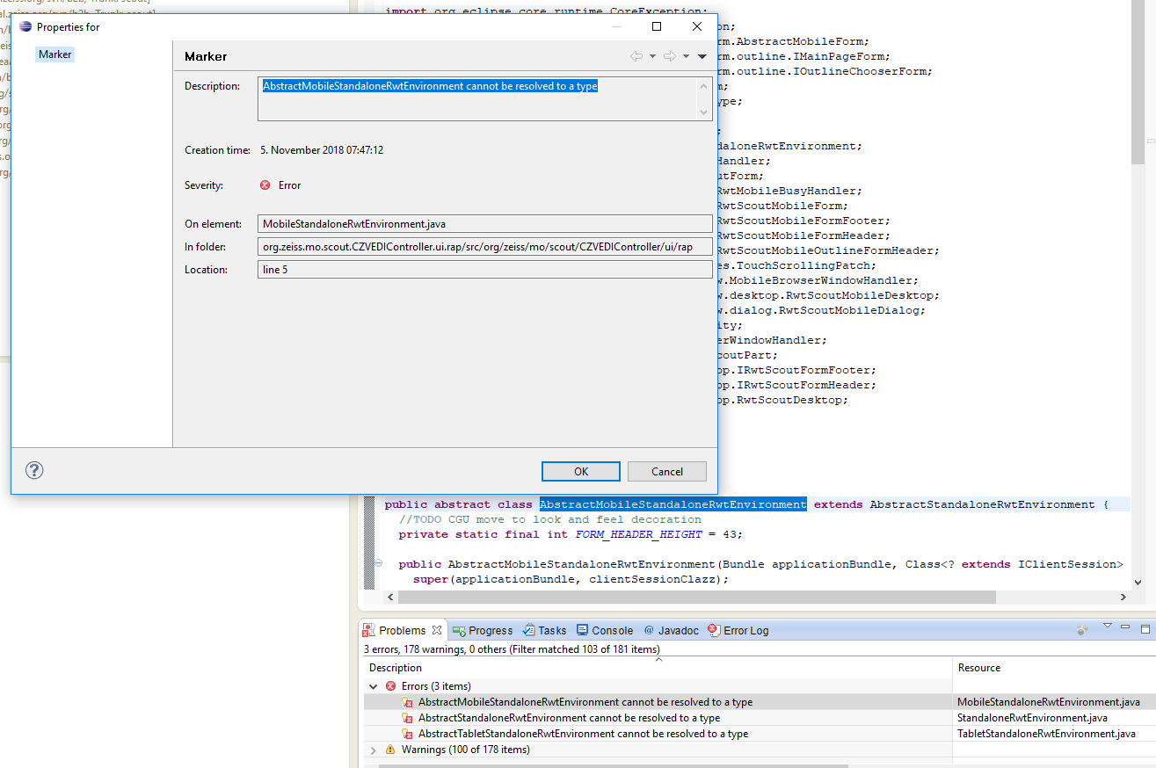Minimize the Problems view panel
Screen dimensions: 1156x768
coord(1126,627)
